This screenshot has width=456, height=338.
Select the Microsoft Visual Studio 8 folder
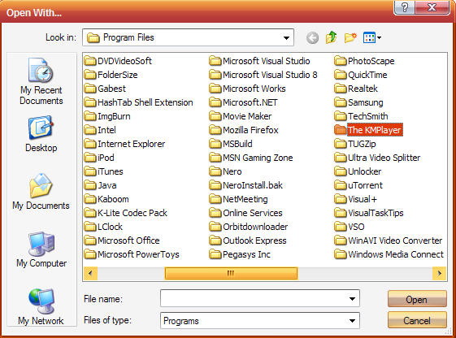coord(263,75)
